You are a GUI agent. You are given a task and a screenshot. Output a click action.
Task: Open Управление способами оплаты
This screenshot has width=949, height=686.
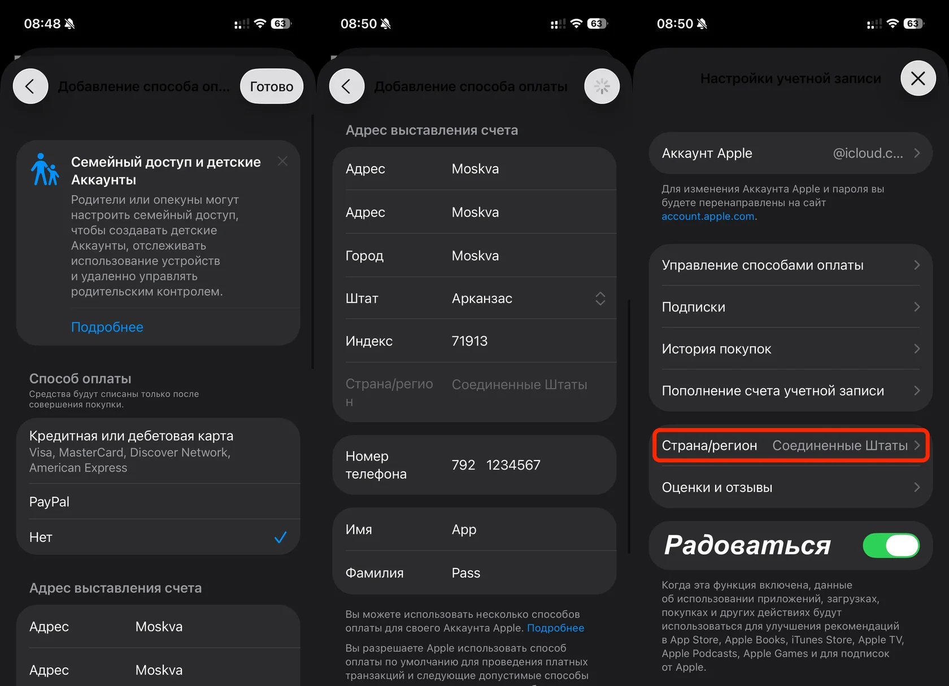coord(790,265)
